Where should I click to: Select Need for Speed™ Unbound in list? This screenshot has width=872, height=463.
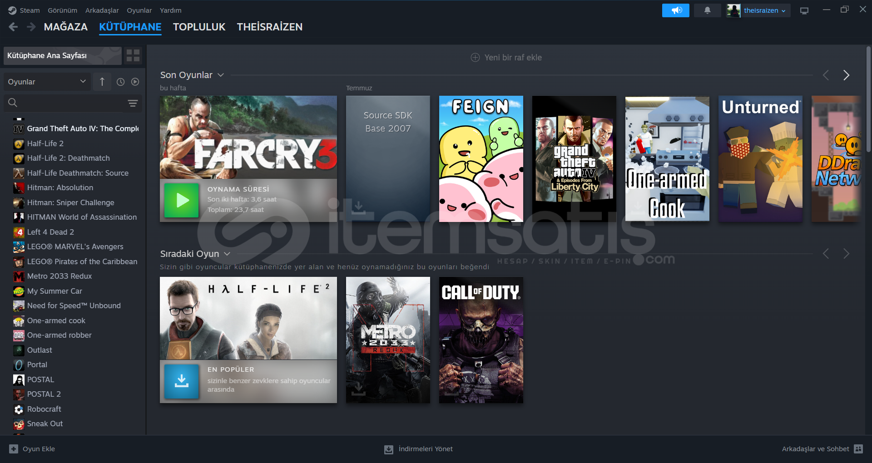pos(75,306)
